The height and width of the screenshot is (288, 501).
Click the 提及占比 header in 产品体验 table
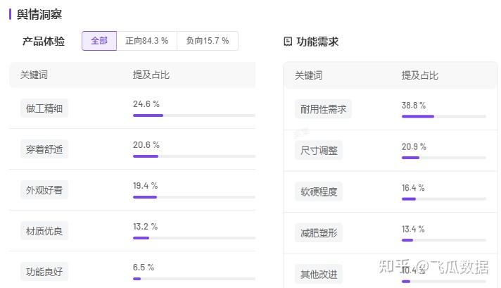point(151,75)
